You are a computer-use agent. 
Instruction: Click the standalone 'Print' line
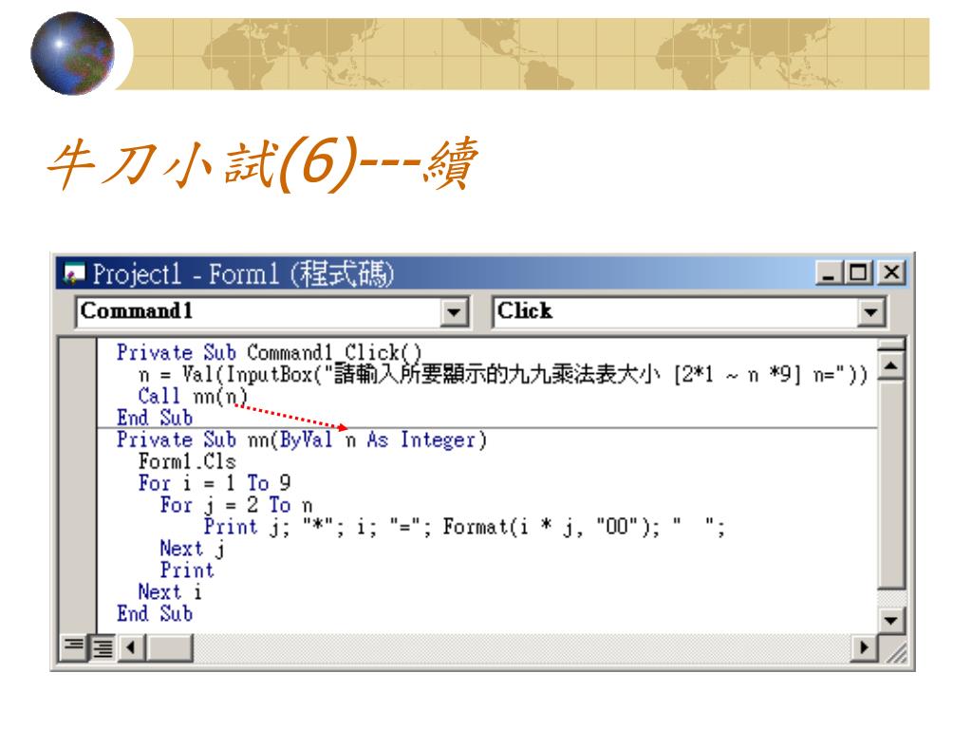[187, 570]
